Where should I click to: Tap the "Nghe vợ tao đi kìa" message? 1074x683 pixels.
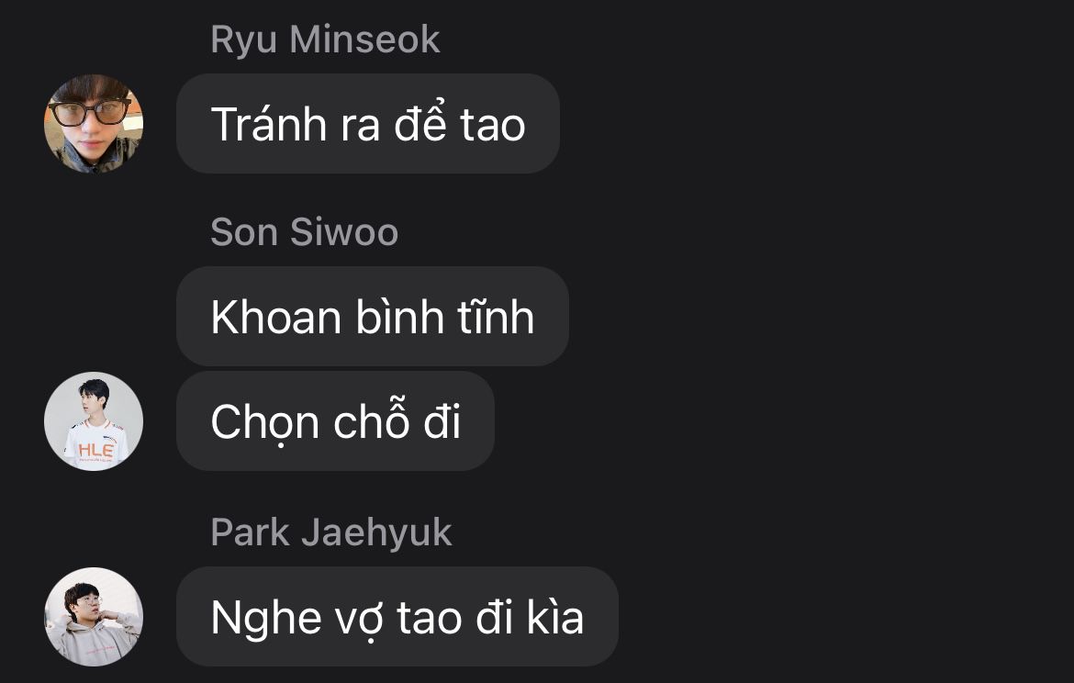click(x=397, y=617)
